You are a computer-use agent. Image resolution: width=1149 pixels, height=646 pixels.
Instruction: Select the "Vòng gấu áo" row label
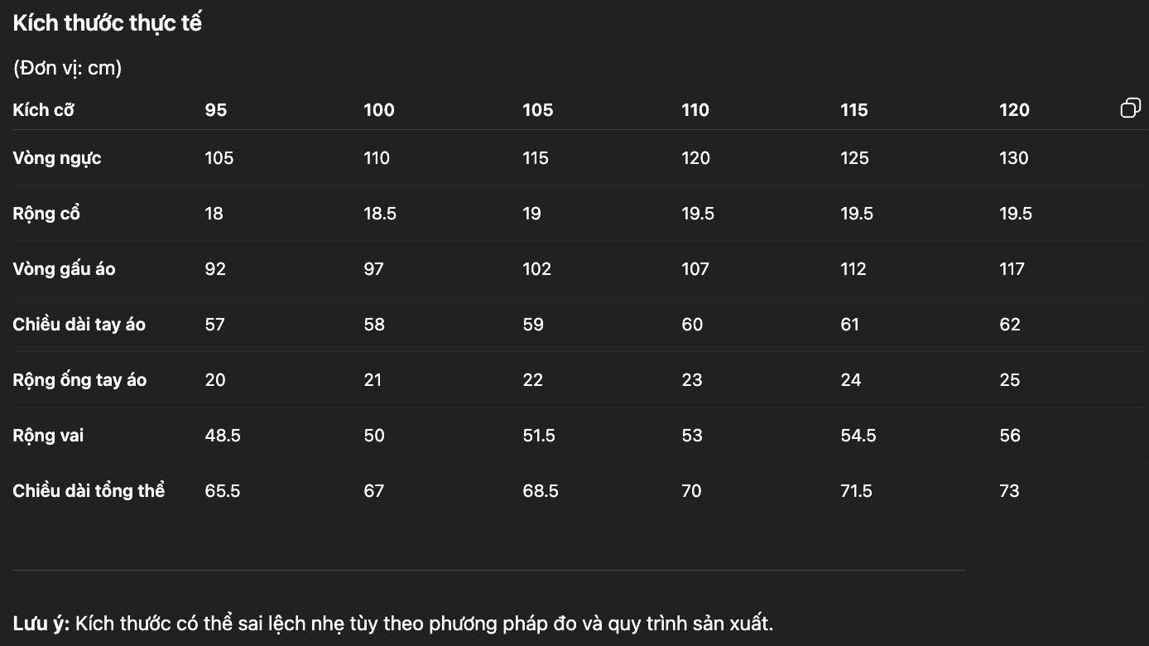point(64,269)
